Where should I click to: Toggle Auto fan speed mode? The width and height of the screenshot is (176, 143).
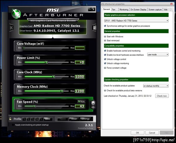tap(82, 102)
